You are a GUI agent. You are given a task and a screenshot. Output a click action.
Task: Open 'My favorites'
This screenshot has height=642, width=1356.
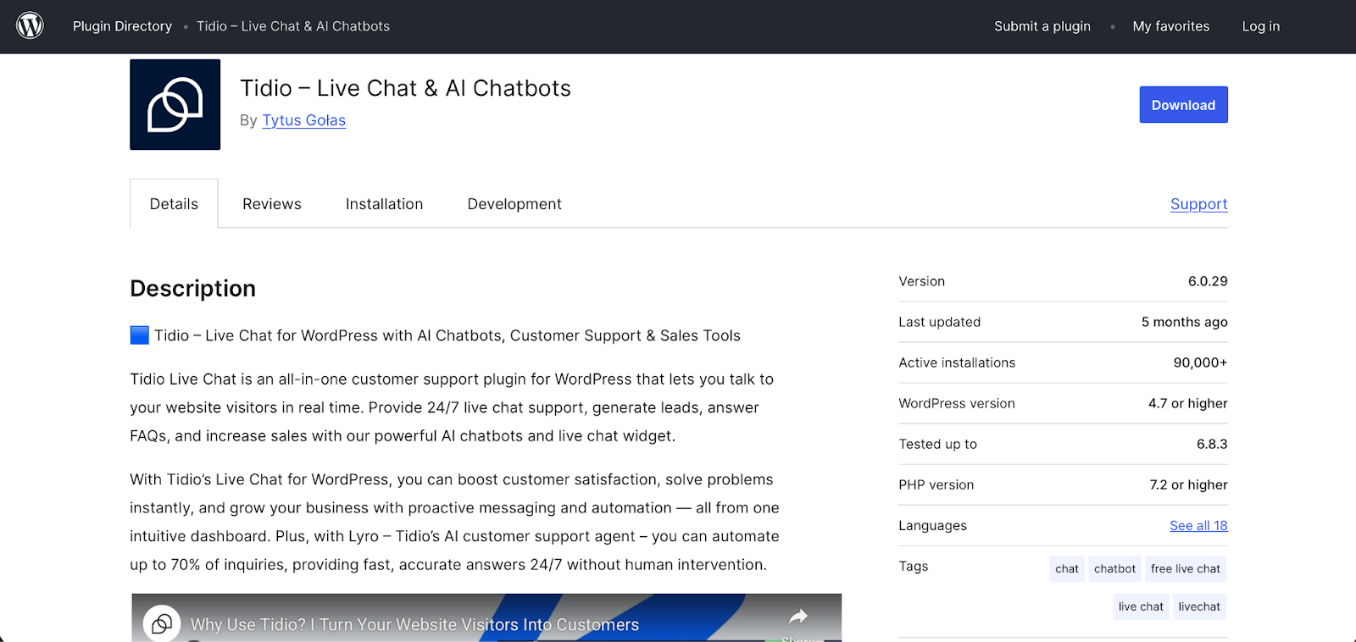coord(1170,25)
